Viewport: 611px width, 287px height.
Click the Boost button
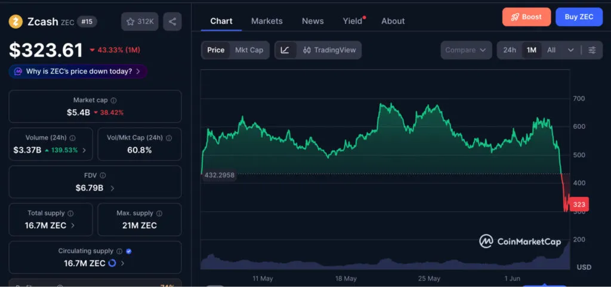(526, 17)
